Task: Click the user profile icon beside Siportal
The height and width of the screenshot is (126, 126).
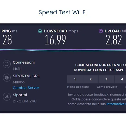Action: (x=7, y=97)
